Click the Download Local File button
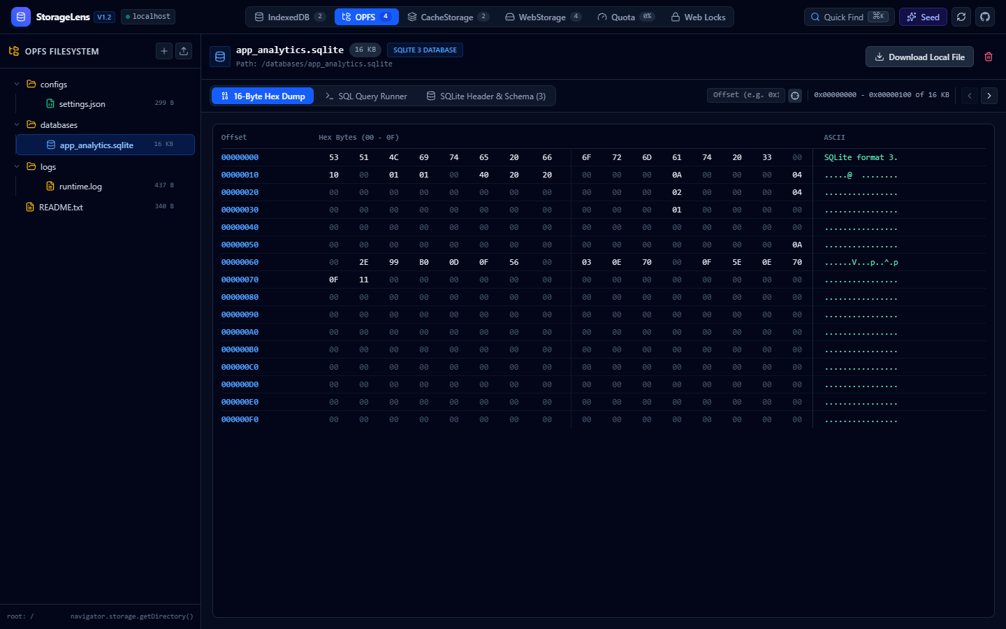 pyautogui.click(x=919, y=57)
